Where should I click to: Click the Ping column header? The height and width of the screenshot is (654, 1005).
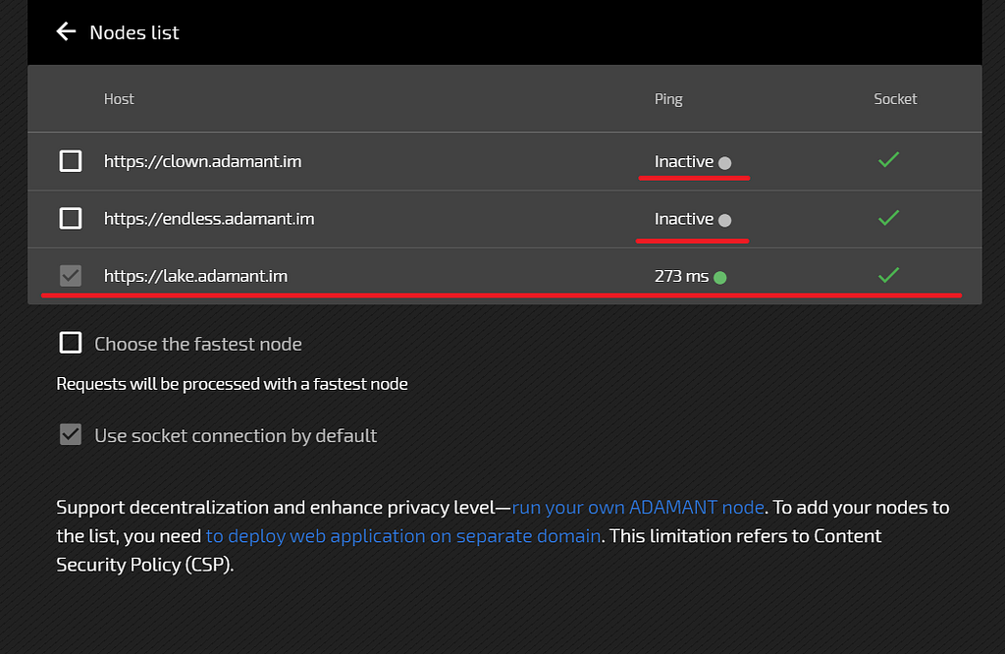[668, 99]
